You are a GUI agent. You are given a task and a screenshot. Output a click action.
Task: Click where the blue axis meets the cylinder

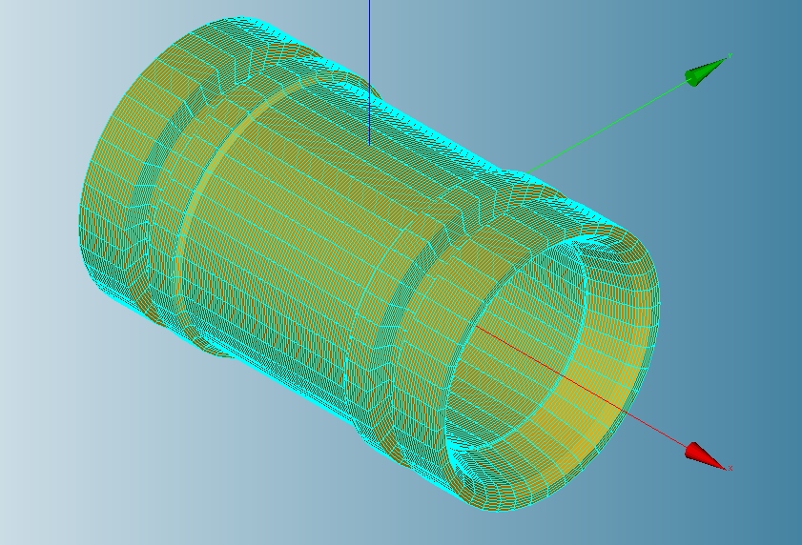tap(369, 143)
